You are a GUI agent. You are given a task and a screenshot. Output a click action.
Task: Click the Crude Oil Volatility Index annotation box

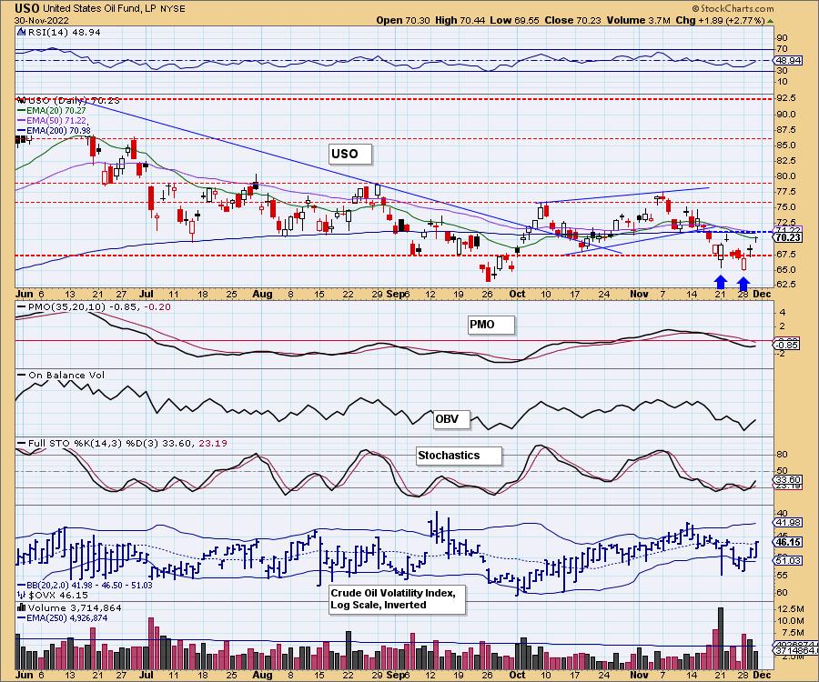[397, 599]
